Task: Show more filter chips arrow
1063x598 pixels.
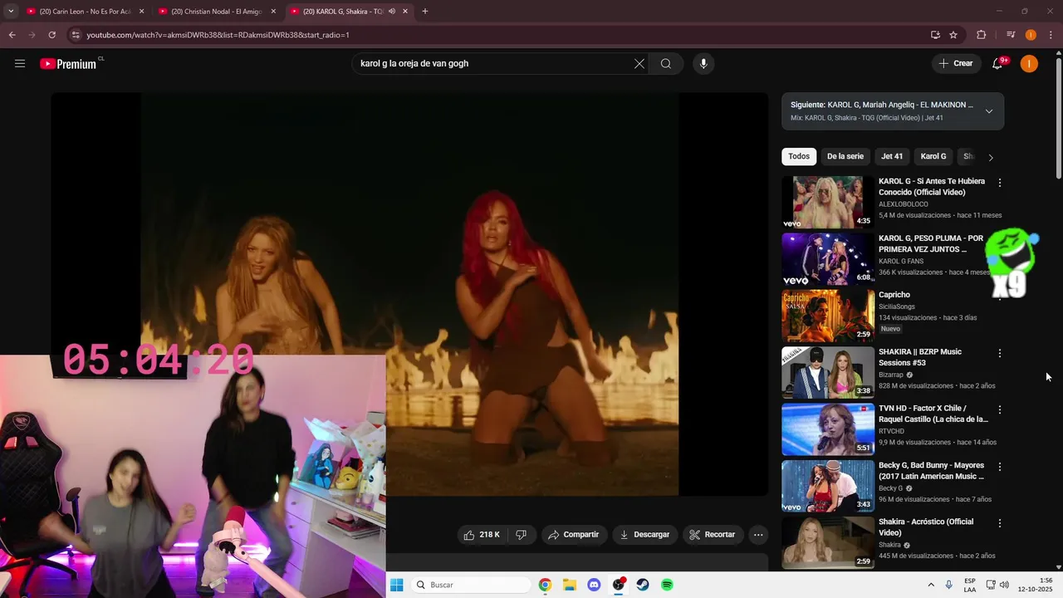Action: [990, 157]
